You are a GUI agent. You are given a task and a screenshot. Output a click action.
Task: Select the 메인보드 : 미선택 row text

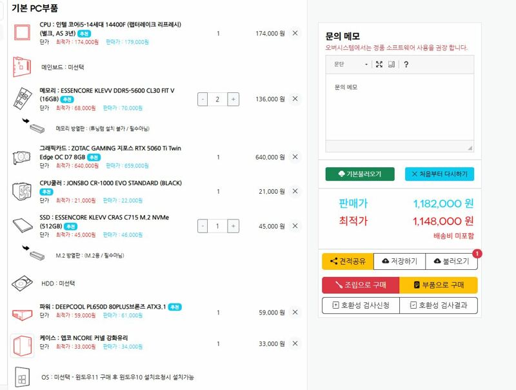[x=63, y=67]
